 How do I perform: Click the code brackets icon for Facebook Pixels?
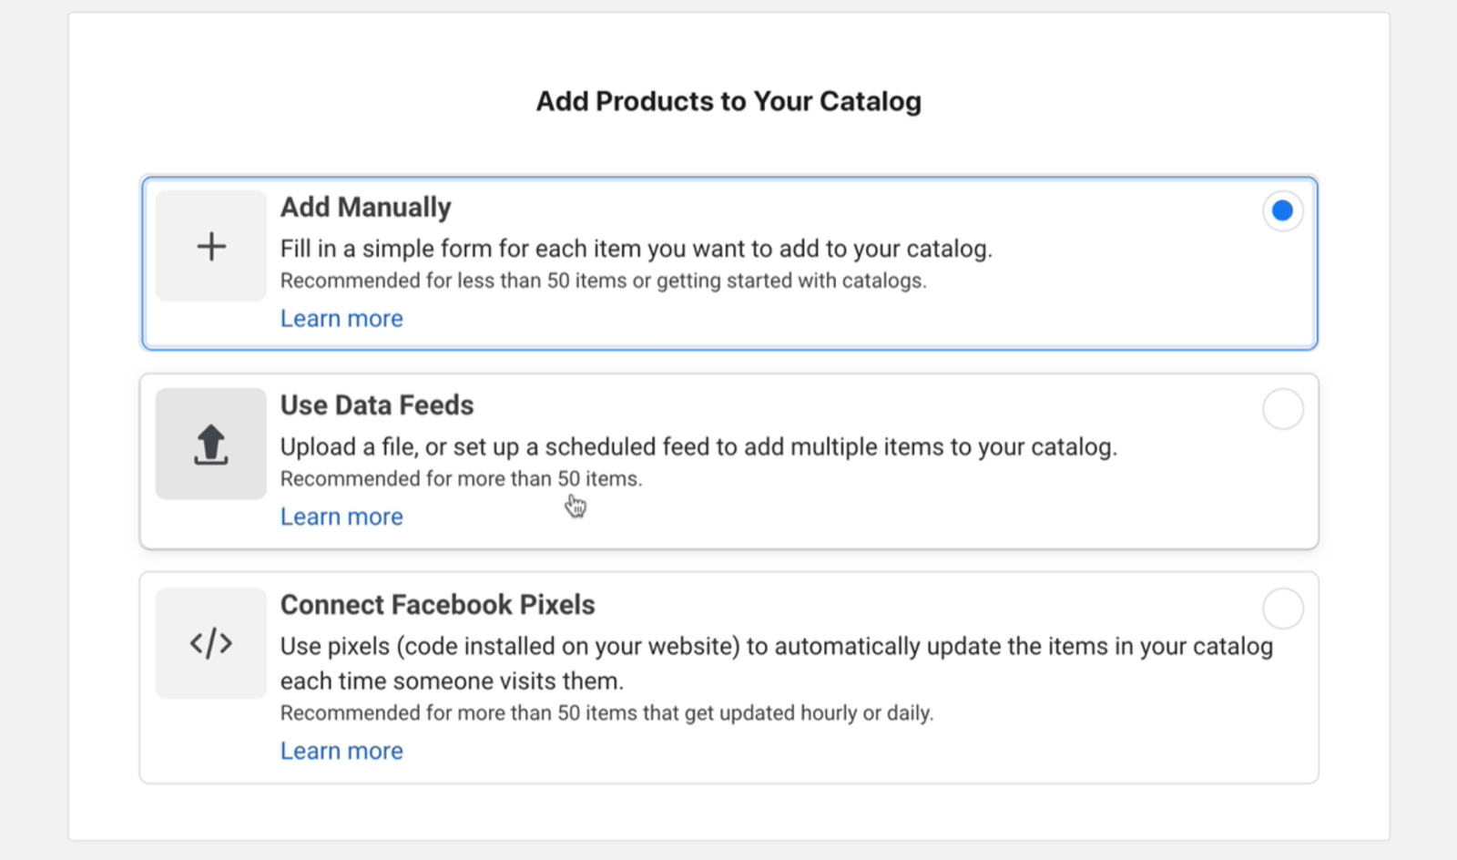coord(211,643)
